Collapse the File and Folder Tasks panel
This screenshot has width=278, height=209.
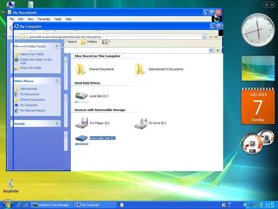pyautogui.click(x=57, y=46)
